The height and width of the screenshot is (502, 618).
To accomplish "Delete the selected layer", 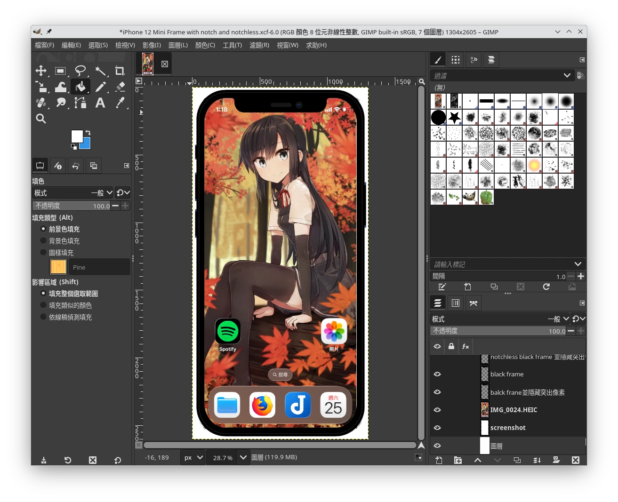I will (575, 460).
